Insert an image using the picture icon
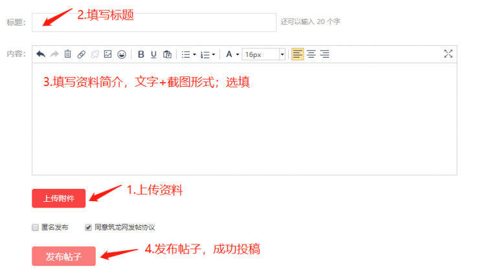 pos(108,54)
